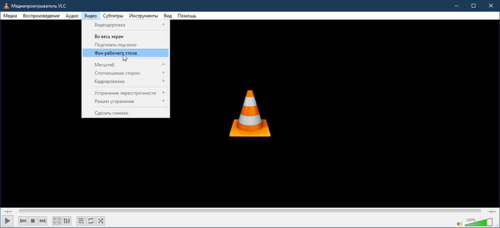The width and height of the screenshot is (500, 228).
Task: Open the Аудио menu
Action: coord(72,16)
